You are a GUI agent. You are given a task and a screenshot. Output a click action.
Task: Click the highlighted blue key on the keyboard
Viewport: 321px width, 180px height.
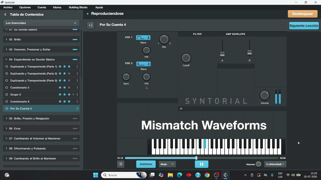pos(205,144)
